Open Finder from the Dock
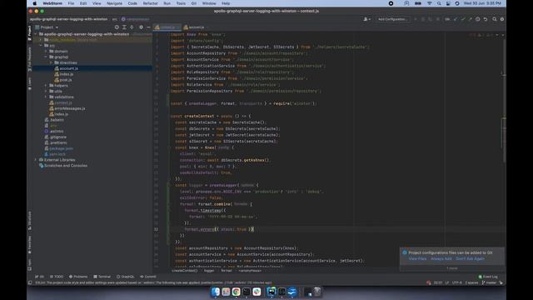 [216, 292]
